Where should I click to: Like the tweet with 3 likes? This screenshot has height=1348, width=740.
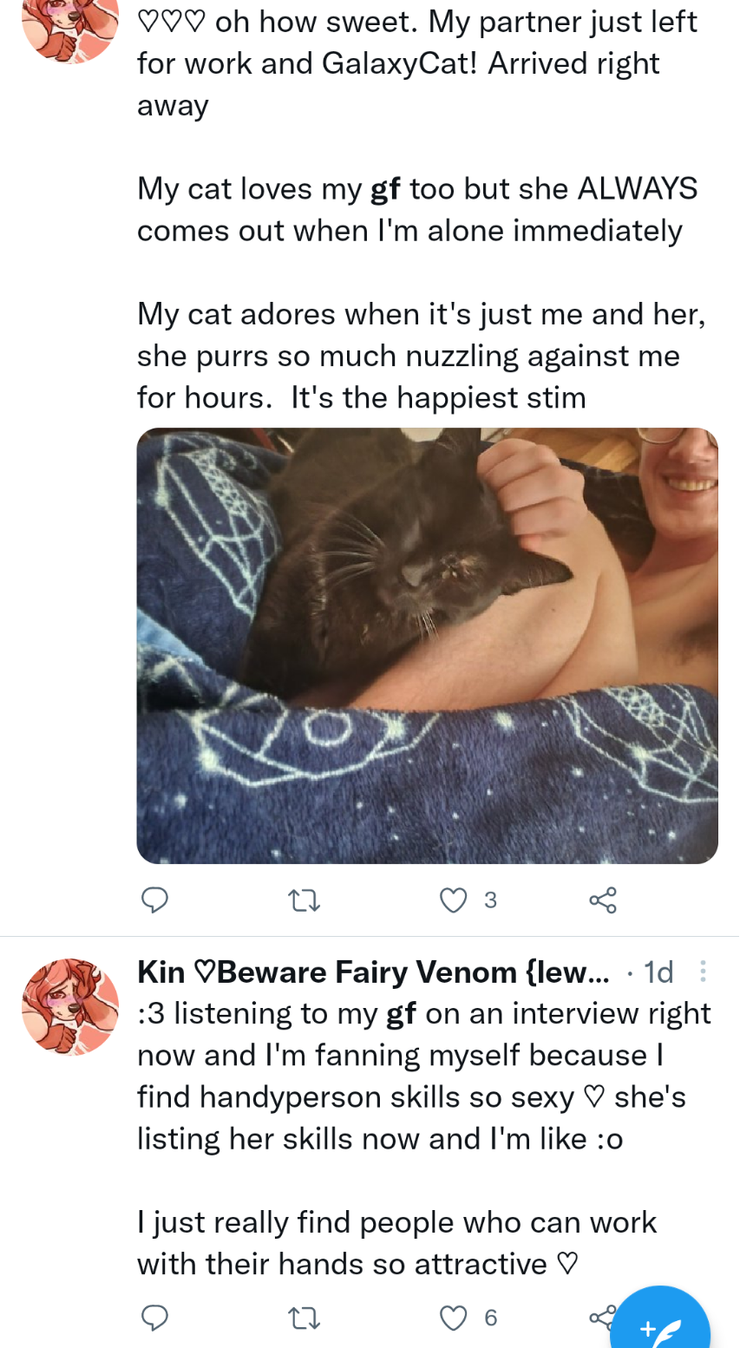click(x=454, y=900)
